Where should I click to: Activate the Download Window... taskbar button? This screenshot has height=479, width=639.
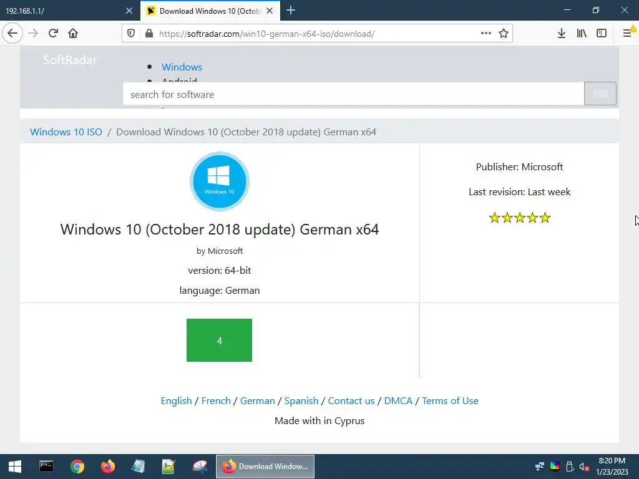click(265, 467)
